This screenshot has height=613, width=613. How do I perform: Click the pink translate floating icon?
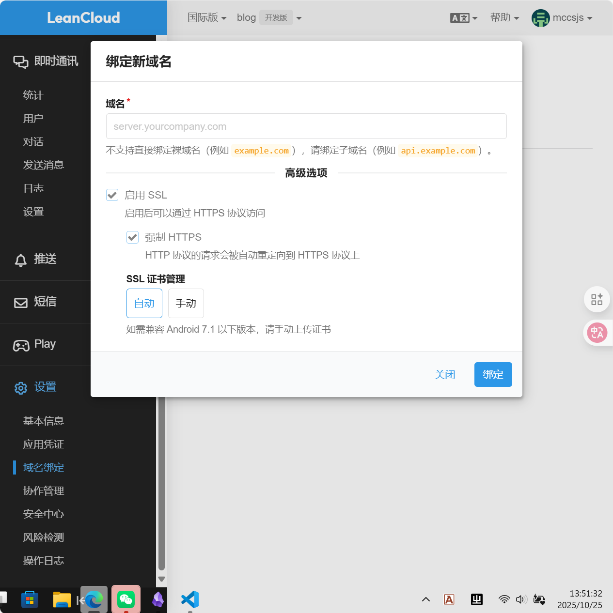[x=597, y=333]
